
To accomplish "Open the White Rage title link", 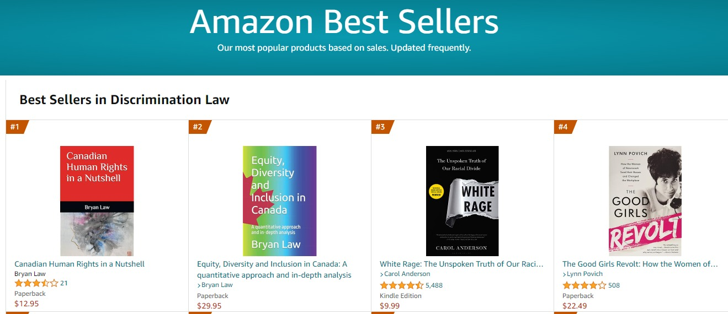I will pyautogui.click(x=461, y=264).
